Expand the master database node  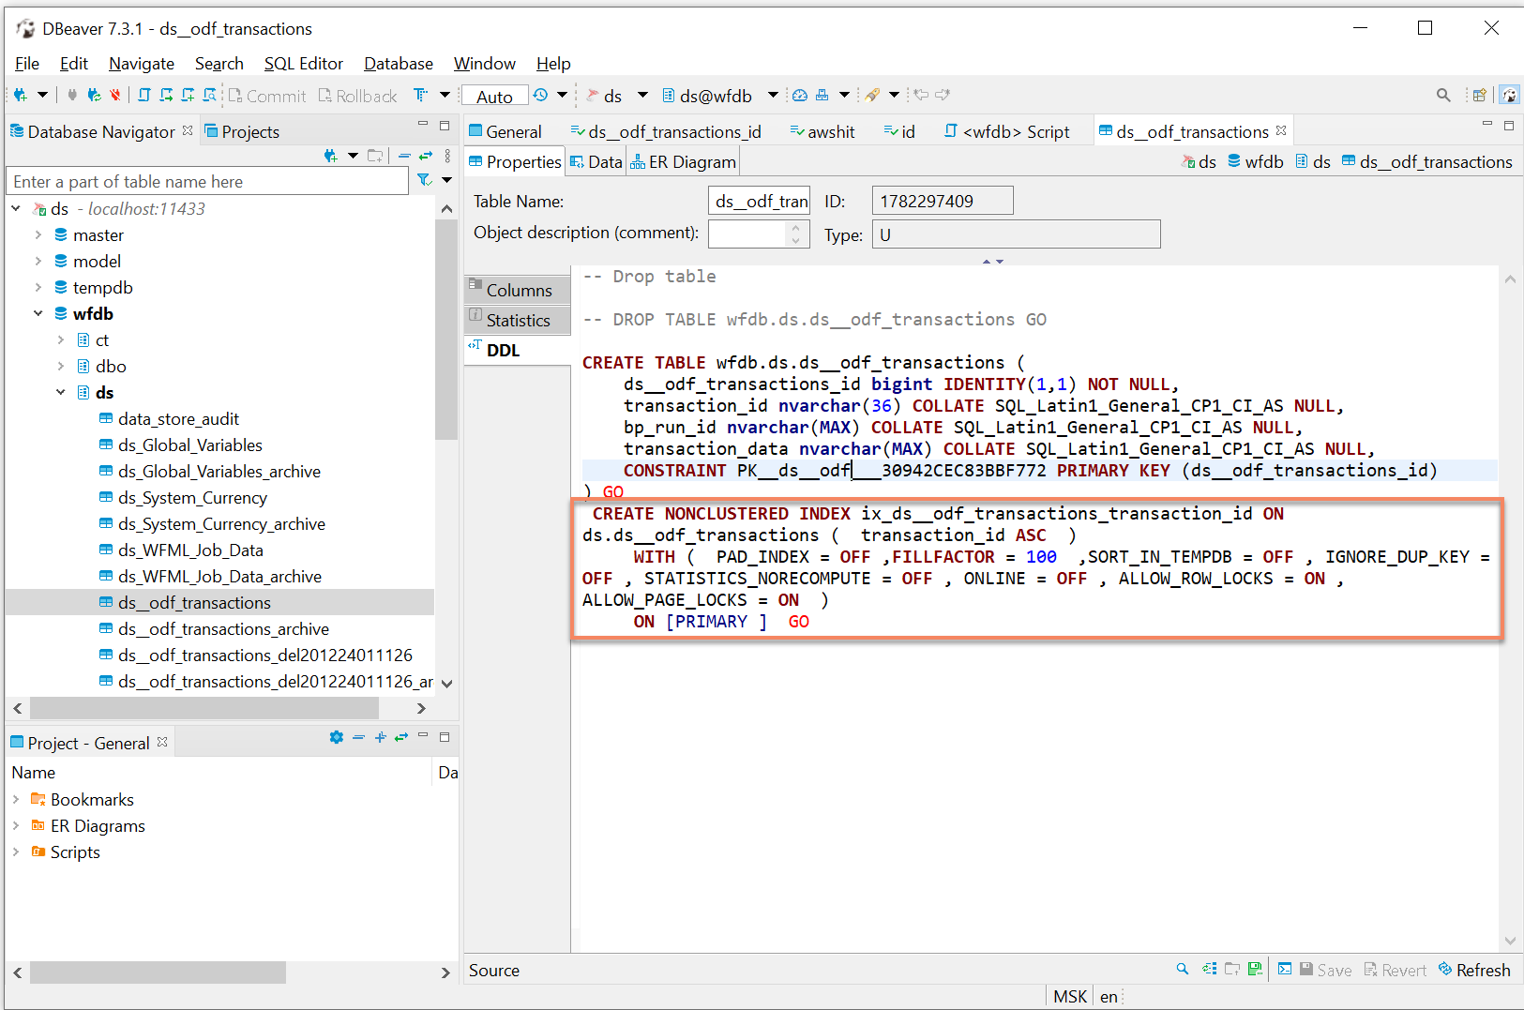pos(38,235)
